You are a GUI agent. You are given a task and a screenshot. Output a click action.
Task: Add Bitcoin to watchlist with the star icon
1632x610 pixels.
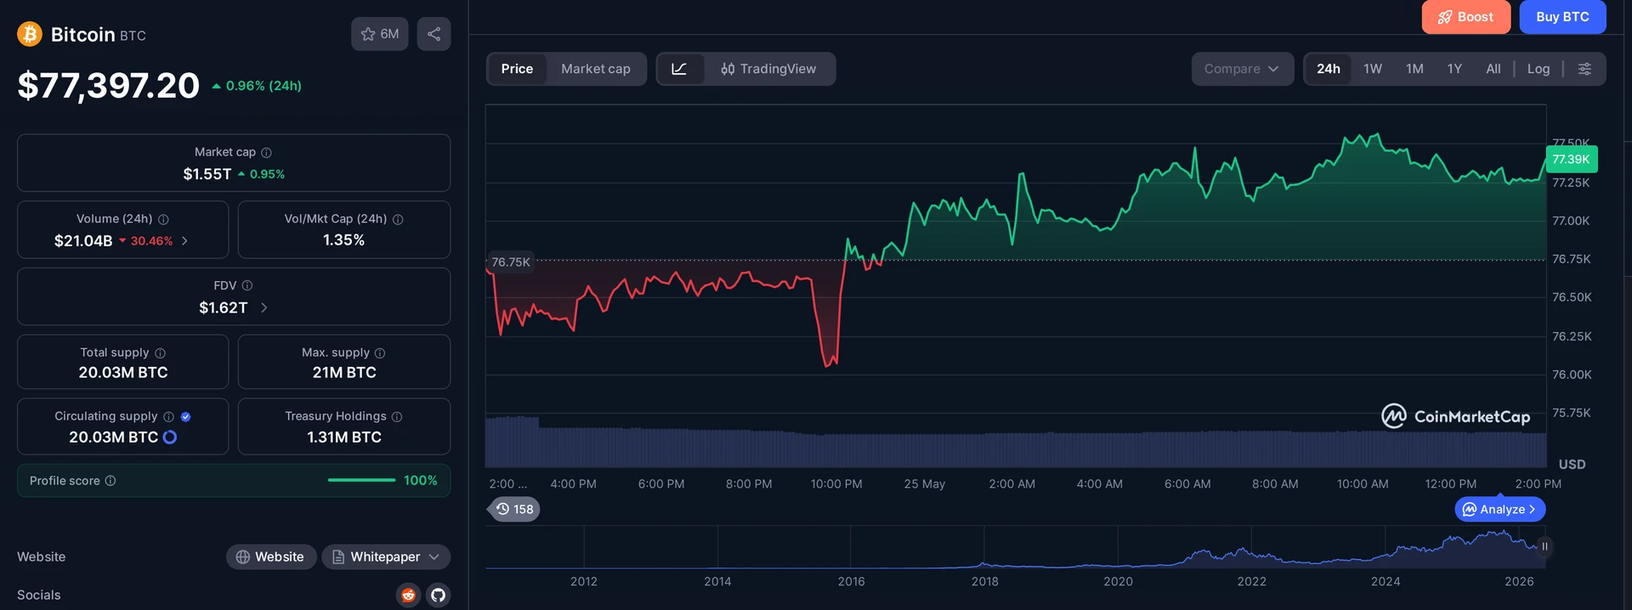380,34
